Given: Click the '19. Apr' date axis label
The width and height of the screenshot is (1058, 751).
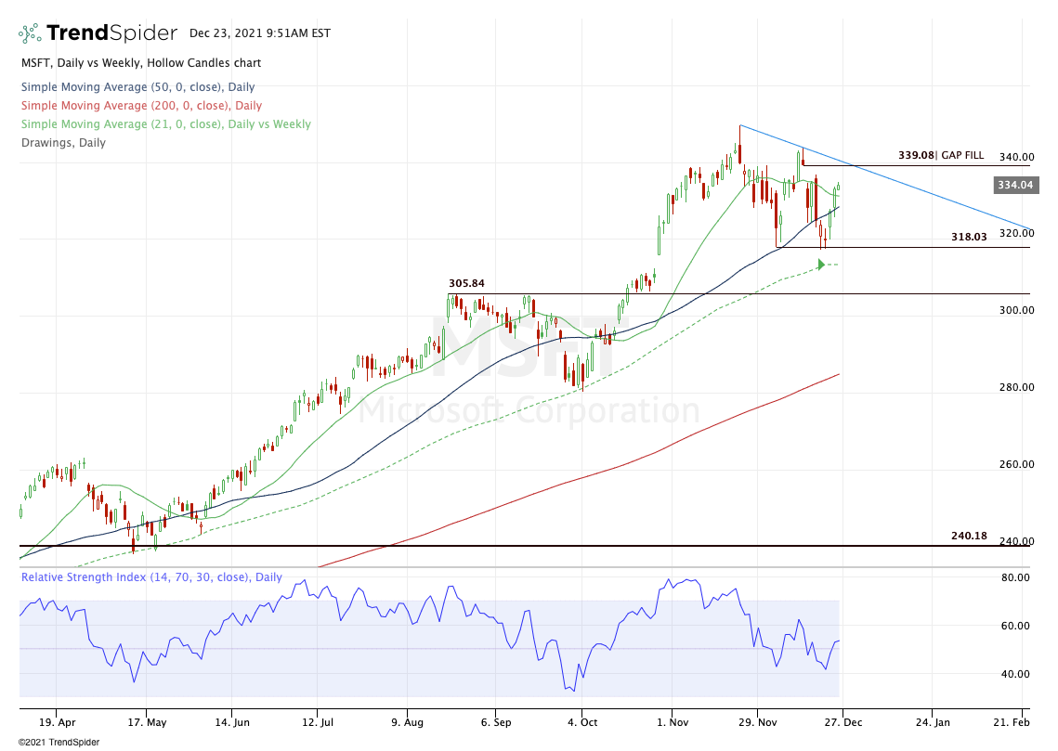Looking at the screenshot, I should [58, 722].
